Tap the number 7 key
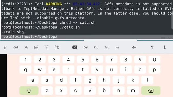Screen dimensions: 173x97 [111, 60]
